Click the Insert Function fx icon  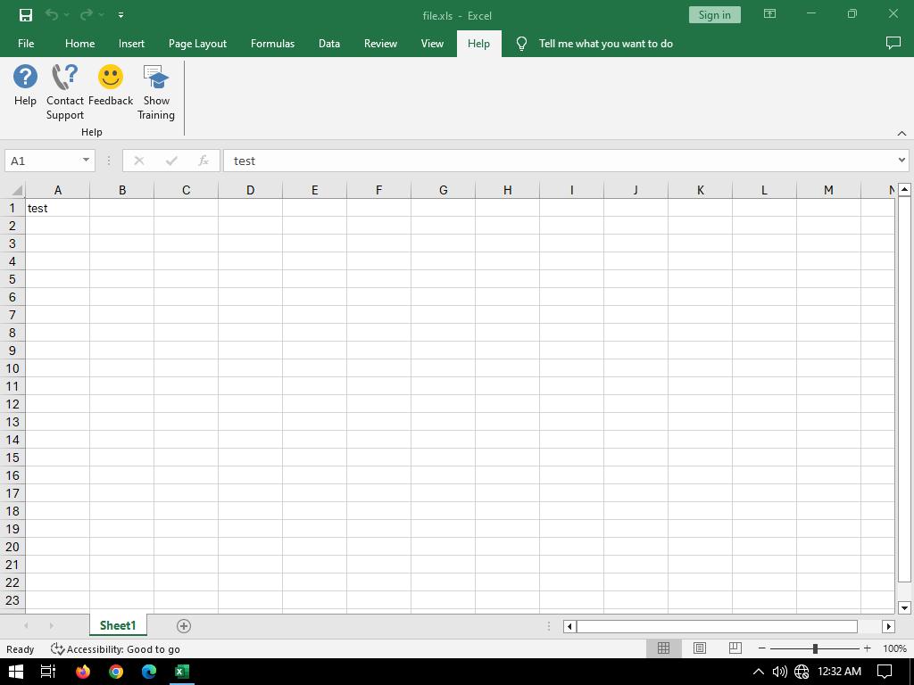click(204, 161)
